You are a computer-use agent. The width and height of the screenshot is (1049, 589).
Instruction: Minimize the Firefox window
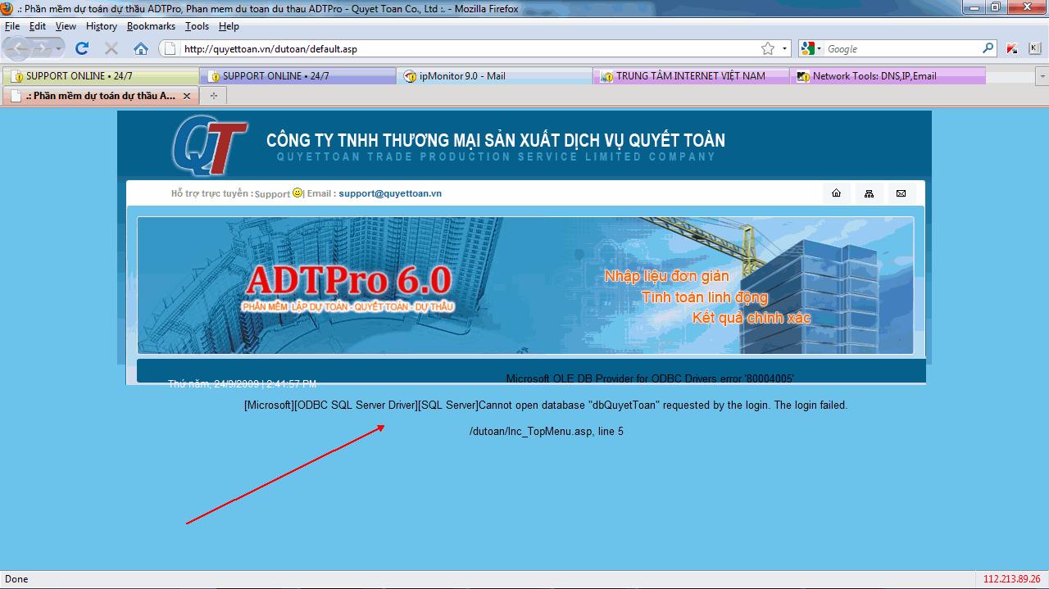click(974, 7)
